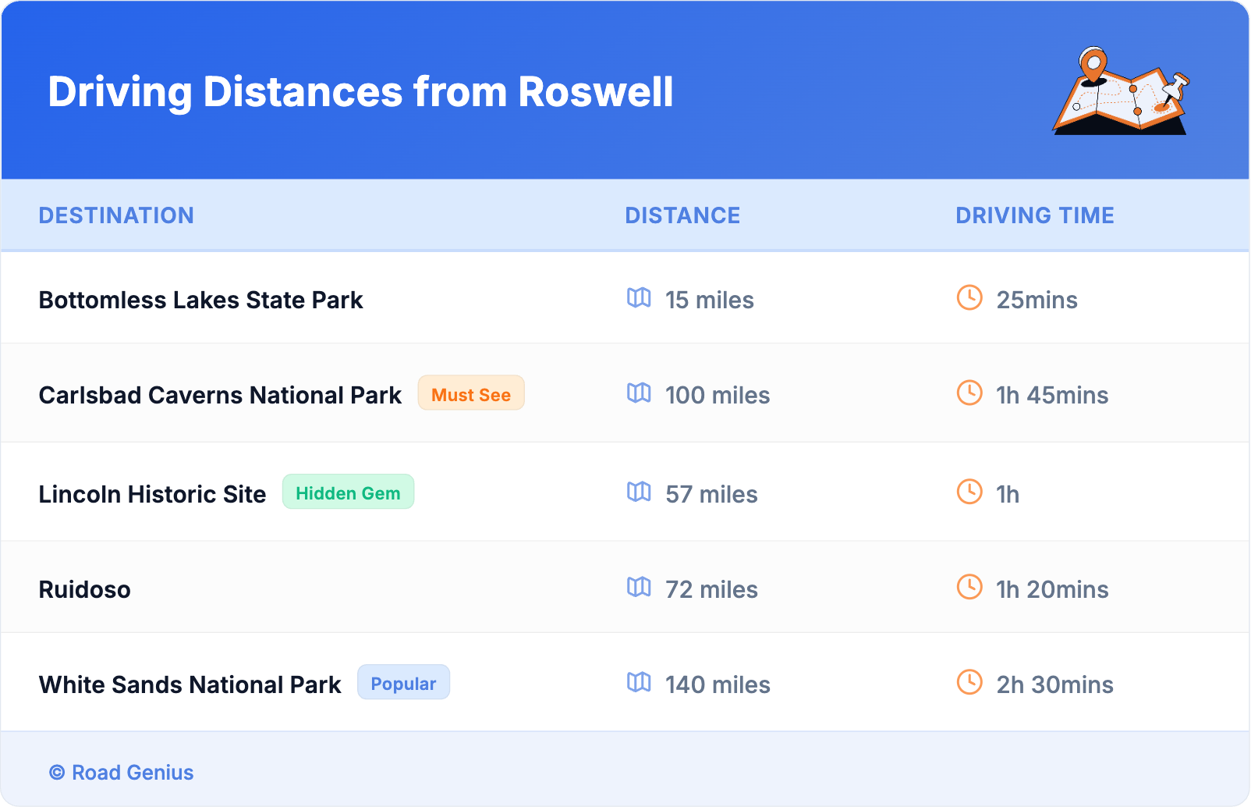
Task: Click the folded map illustration in the header
Action: pyautogui.click(x=1121, y=94)
